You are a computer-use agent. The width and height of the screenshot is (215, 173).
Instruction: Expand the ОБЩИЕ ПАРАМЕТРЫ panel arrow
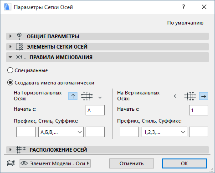pos(10,36)
